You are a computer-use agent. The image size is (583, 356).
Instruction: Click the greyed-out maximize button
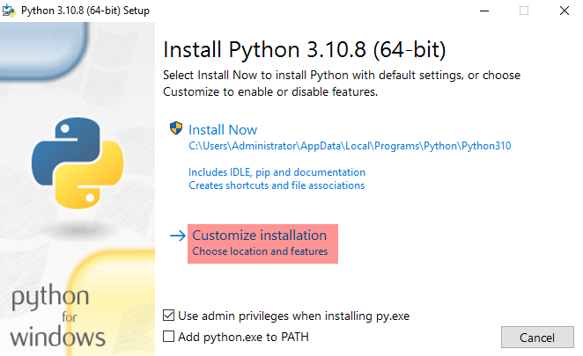coord(524,11)
